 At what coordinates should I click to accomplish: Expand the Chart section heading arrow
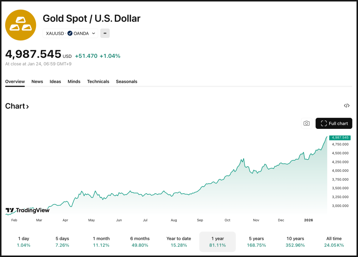click(27, 107)
